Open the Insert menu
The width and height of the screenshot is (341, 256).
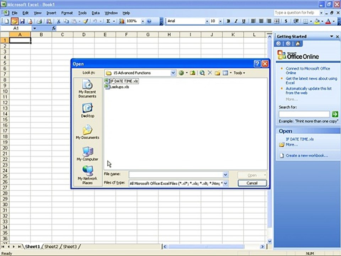(51, 13)
